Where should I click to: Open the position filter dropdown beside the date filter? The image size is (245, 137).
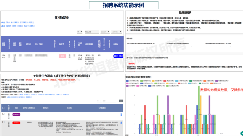[117, 31]
